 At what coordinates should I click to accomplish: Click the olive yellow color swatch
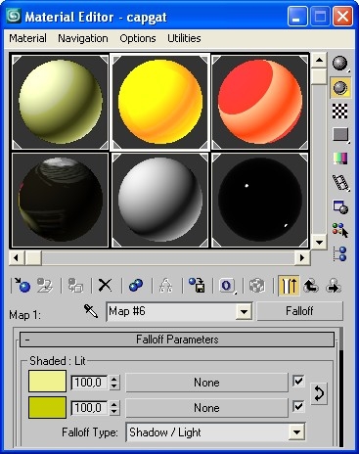47,407
